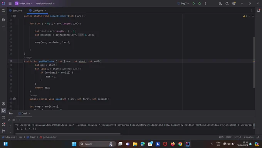Screen dimensions: 262x148
Task: Click the Run panel title
Action: coord(11,114)
